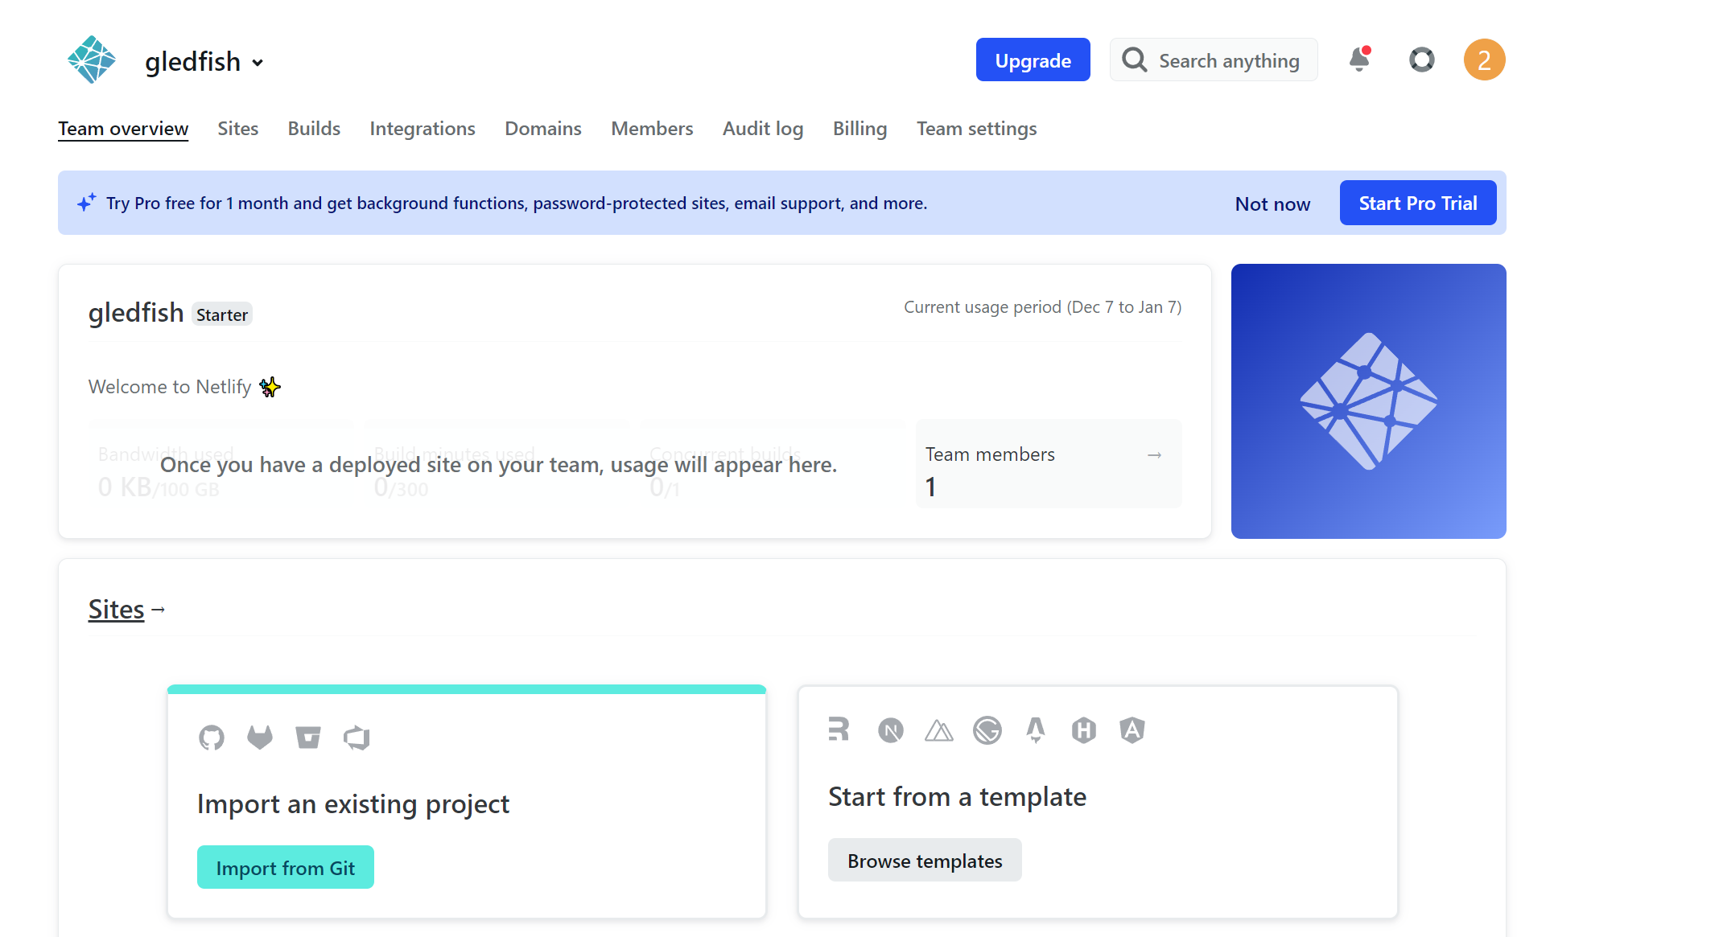Click the Angular template icon
Screen dimensions: 1719x937
coord(1132,730)
